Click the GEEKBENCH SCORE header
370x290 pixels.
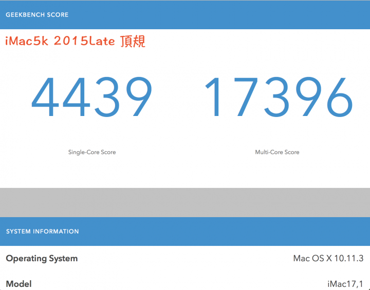37,14
